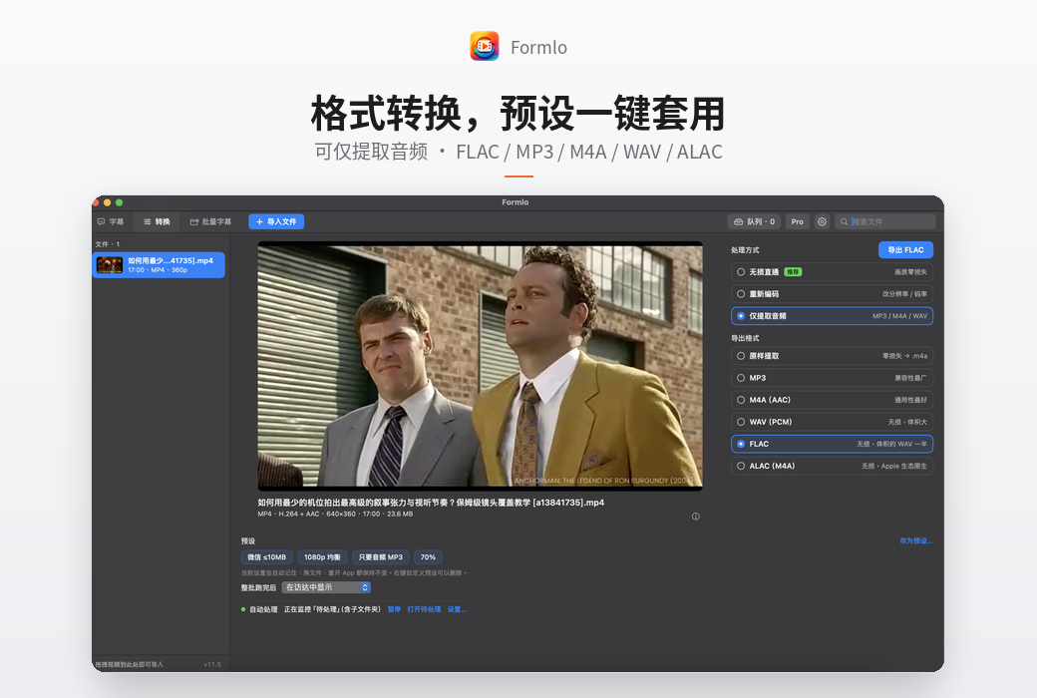Choose M4A (AAC) export format
This screenshot has height=698, width=1037.
coord(832,400)
